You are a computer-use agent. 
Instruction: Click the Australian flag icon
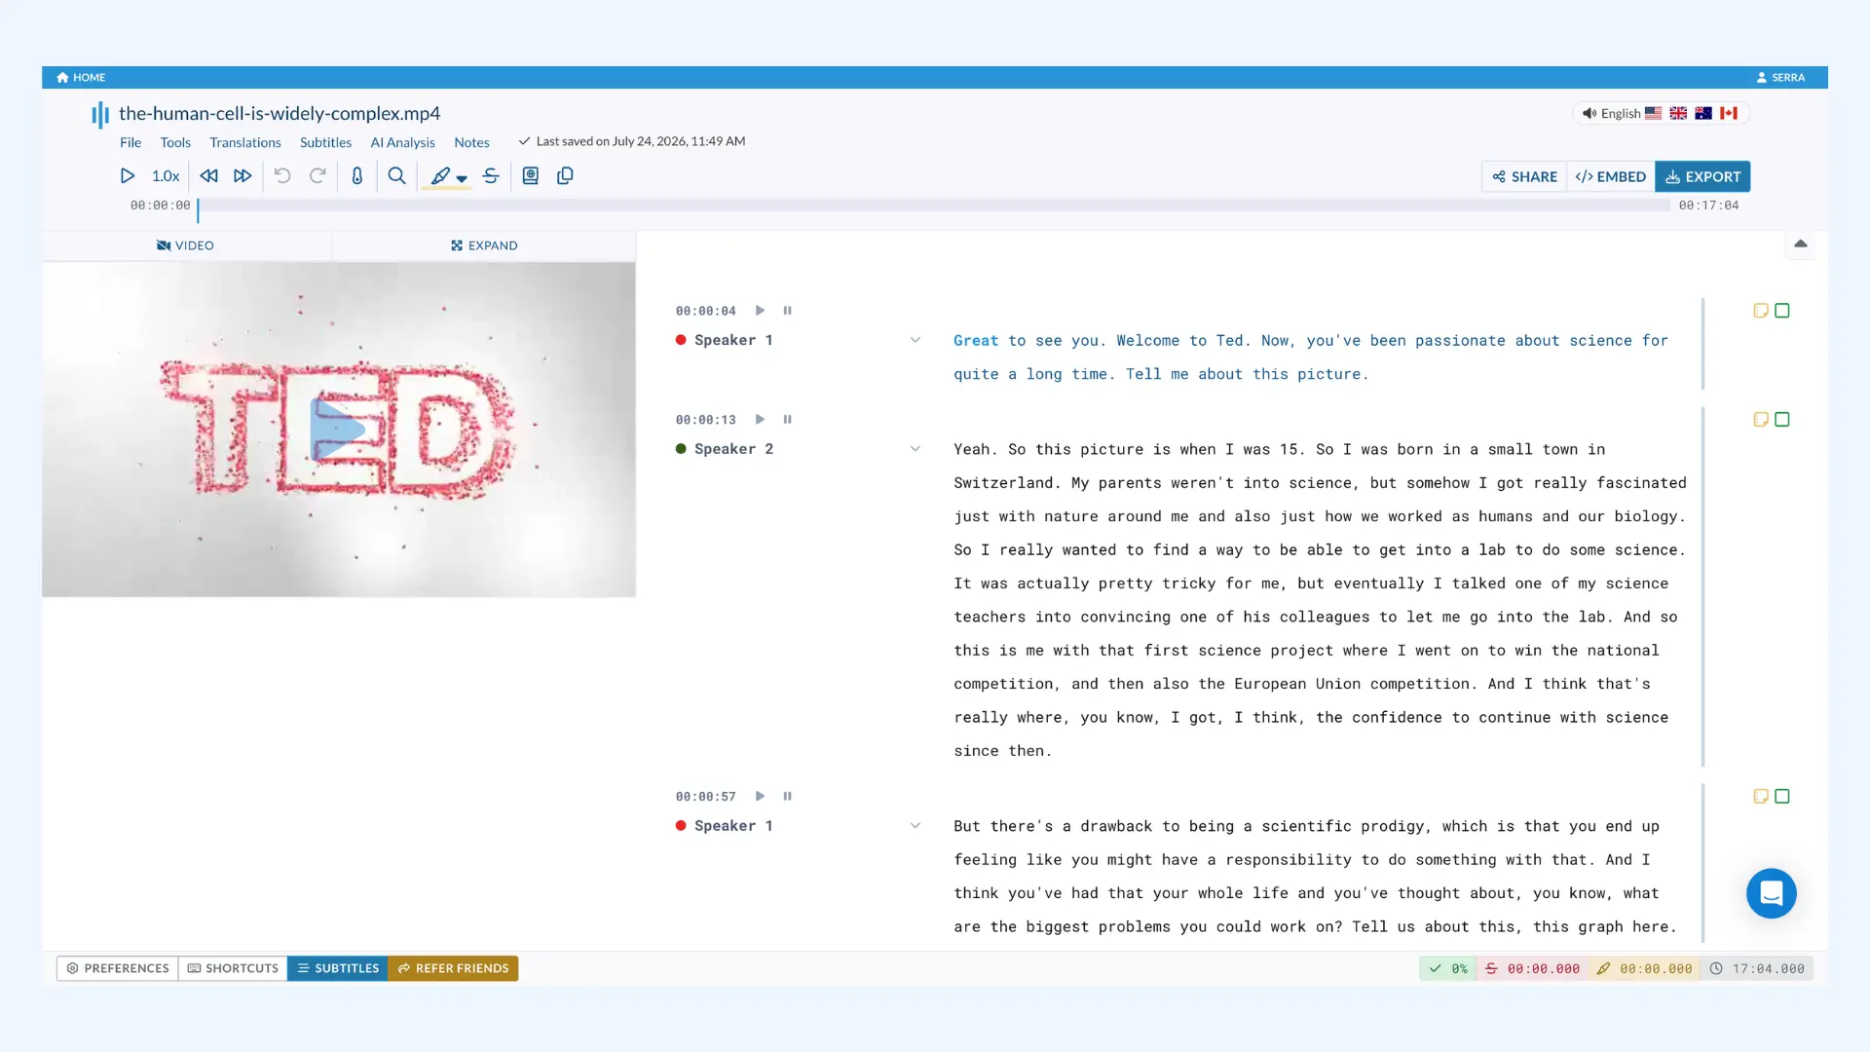click(x=1703, y=113)
